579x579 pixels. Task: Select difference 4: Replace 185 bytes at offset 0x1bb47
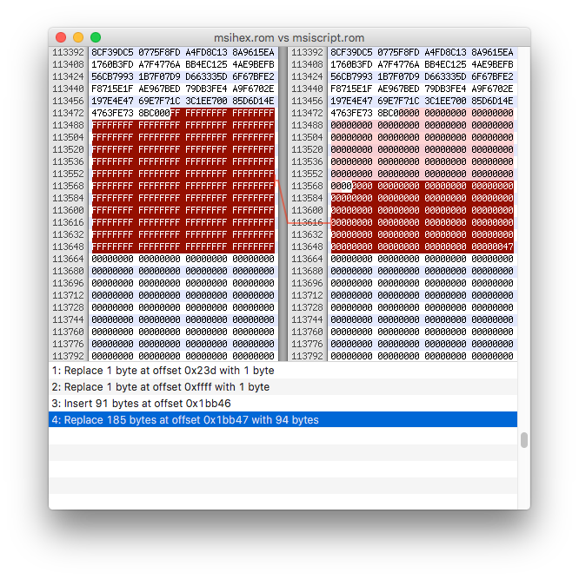[283, 420]
